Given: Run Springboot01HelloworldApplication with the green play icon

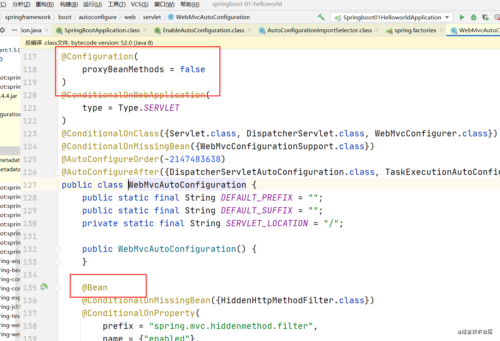Looking at the screenshot, I should pyautogui.click(x=462, y=17).
